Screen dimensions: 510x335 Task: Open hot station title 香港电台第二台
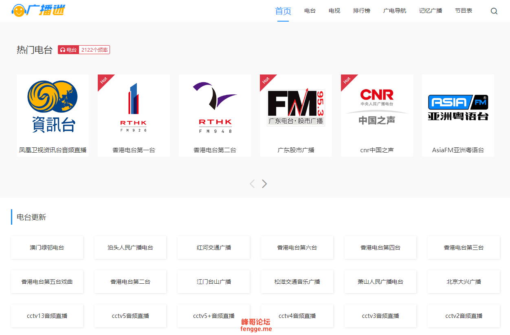(215, 150)
